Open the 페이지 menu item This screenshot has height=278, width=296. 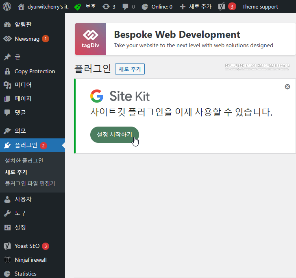pyautogui.click(x=23, y=99)
